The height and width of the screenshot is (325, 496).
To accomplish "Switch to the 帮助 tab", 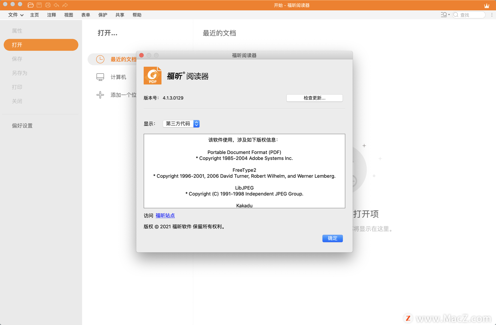I will coord(137,15).
